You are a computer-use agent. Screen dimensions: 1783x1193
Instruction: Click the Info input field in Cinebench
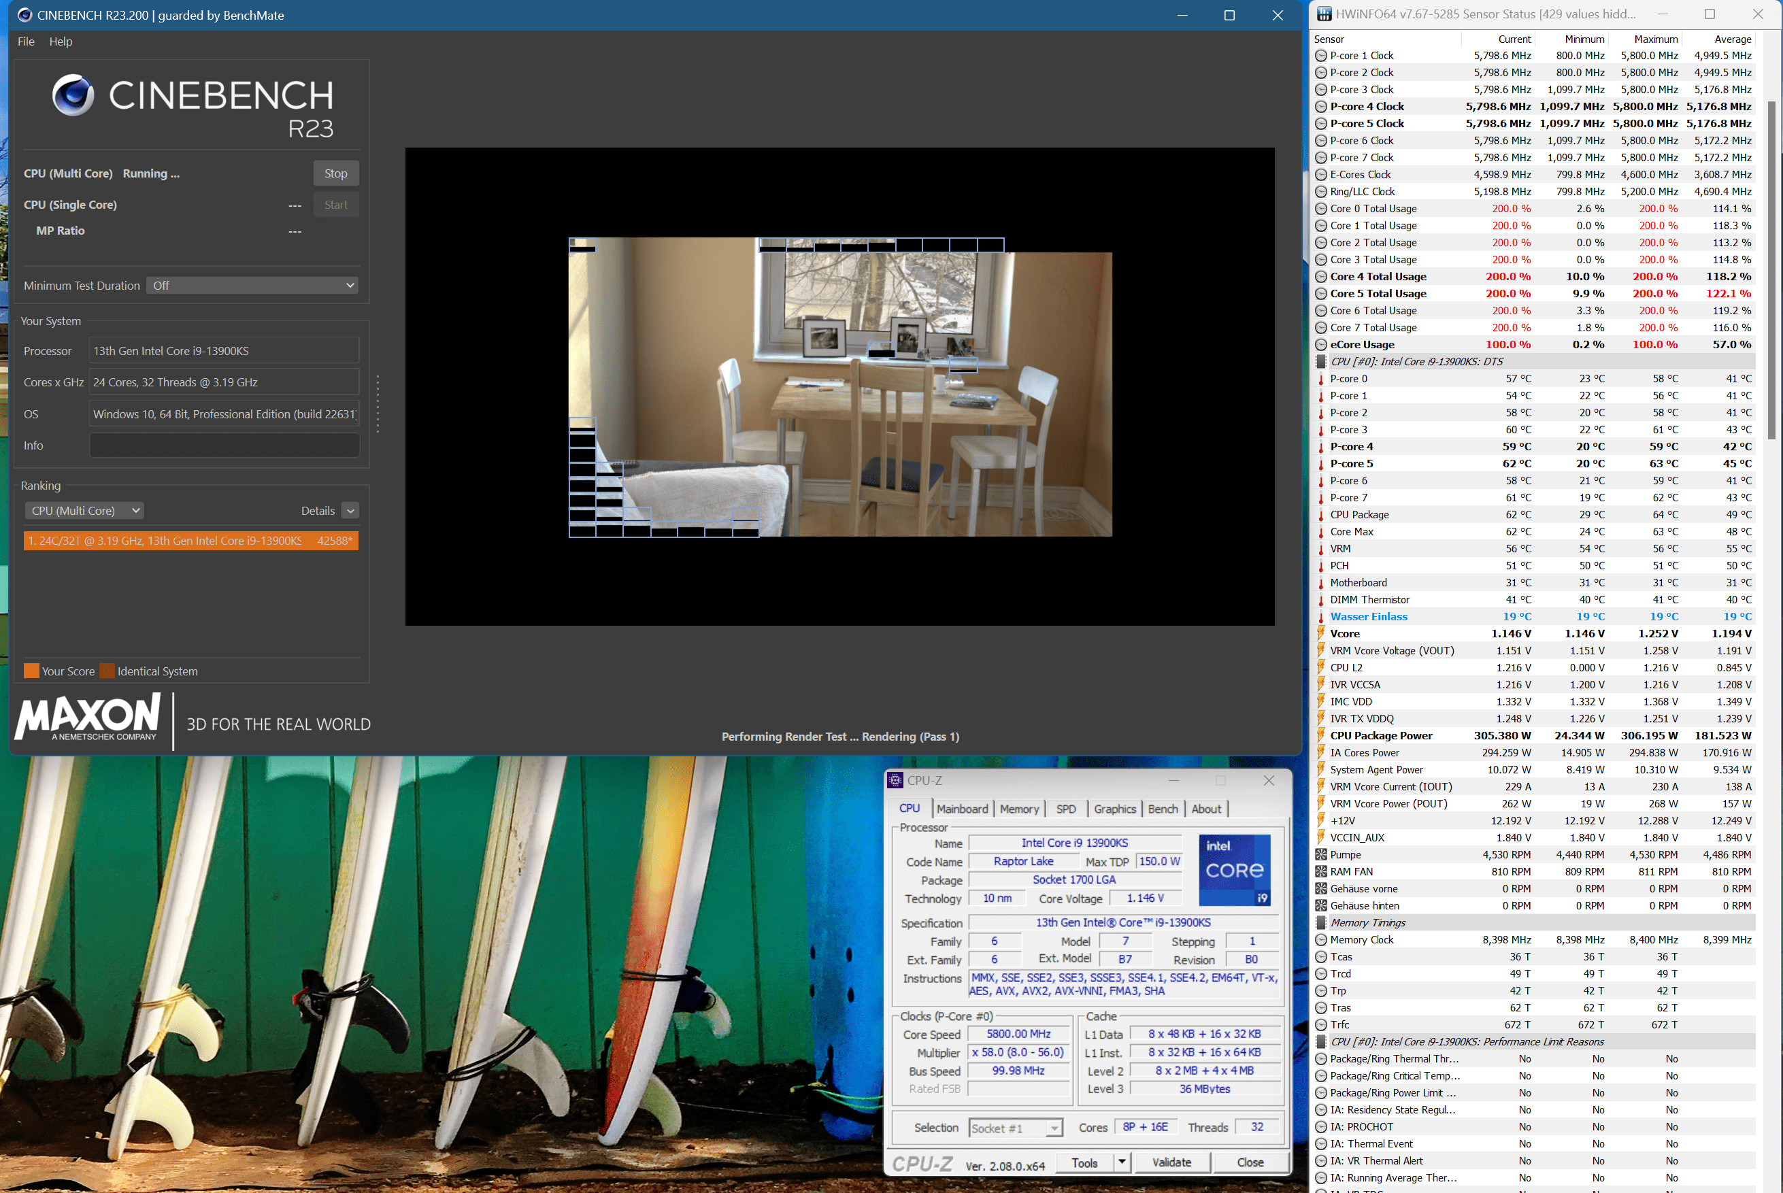[224, 445]
